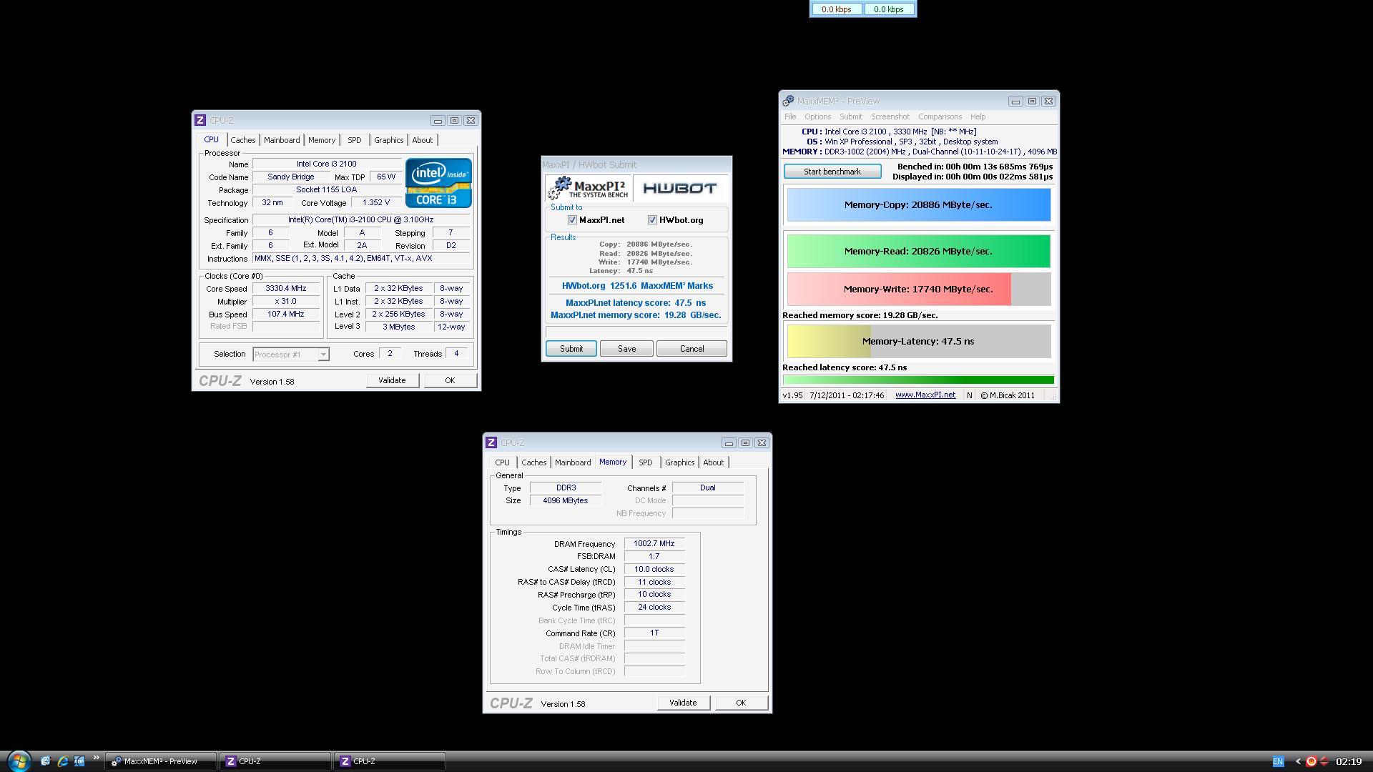Open the SPD tab in upper CPU-Z window
The width and height of the screenshot is (1373, 772).
point(355,140)
